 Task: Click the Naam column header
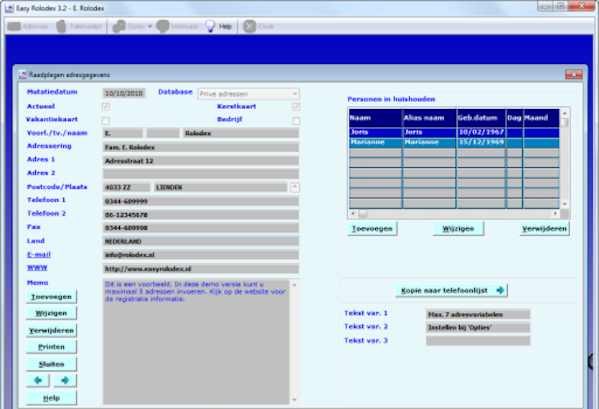pos(375,118)
